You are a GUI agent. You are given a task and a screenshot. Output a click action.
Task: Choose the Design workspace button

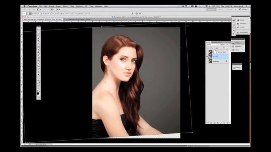tap(221, 9)
